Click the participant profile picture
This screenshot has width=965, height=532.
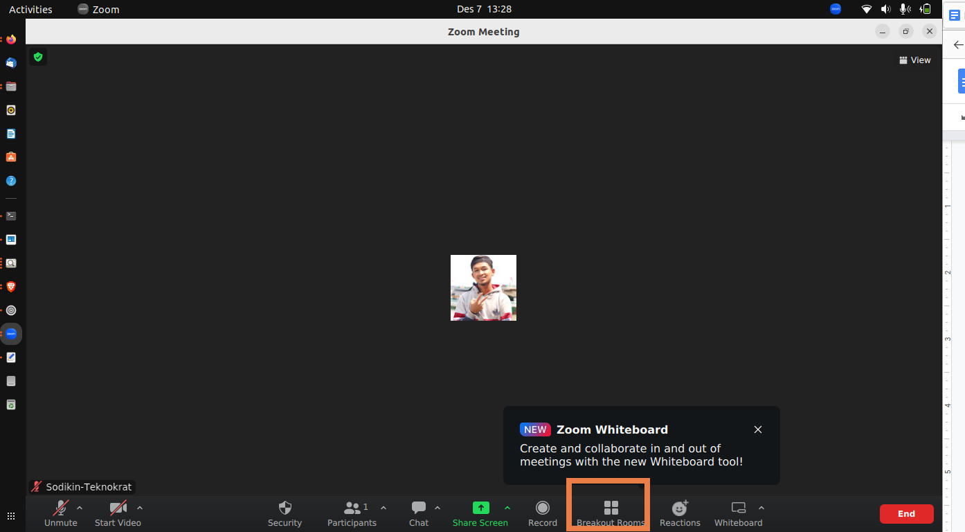click(x=483, y=287)
